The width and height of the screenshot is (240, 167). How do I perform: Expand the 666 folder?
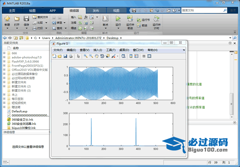4,53
